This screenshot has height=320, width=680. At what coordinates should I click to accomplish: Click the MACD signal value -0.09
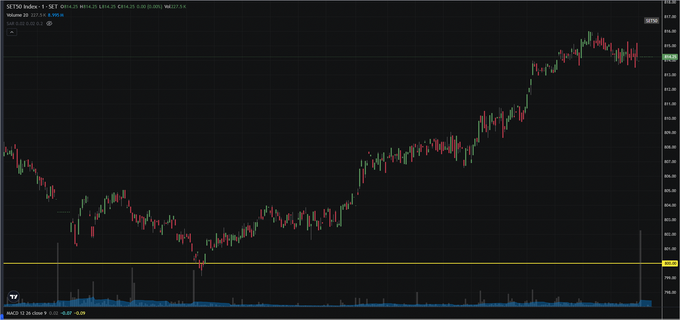[79, 313]
